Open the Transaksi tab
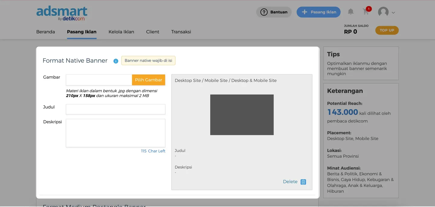 coord(181,32)
